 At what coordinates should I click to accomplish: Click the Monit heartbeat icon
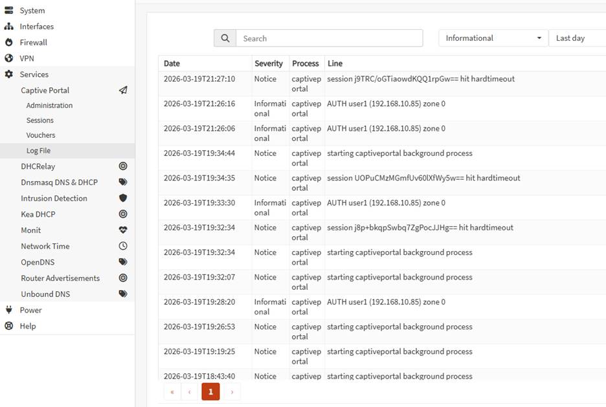tap(123, 230)
